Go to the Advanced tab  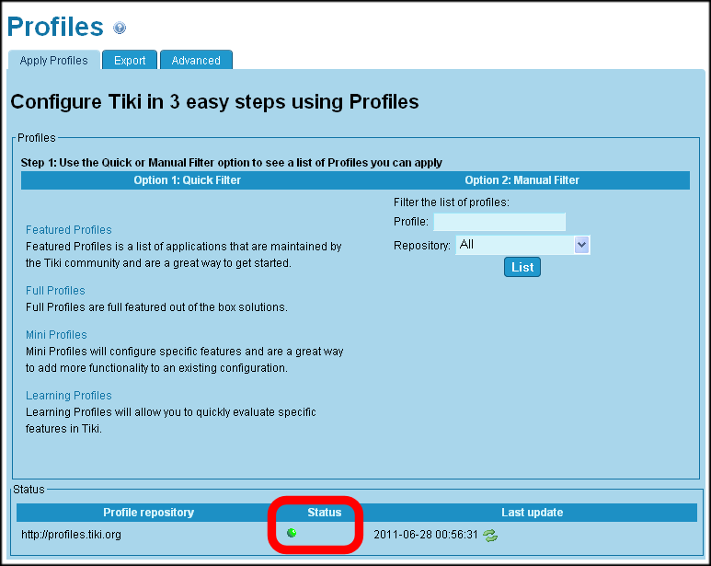pos(196,61)
